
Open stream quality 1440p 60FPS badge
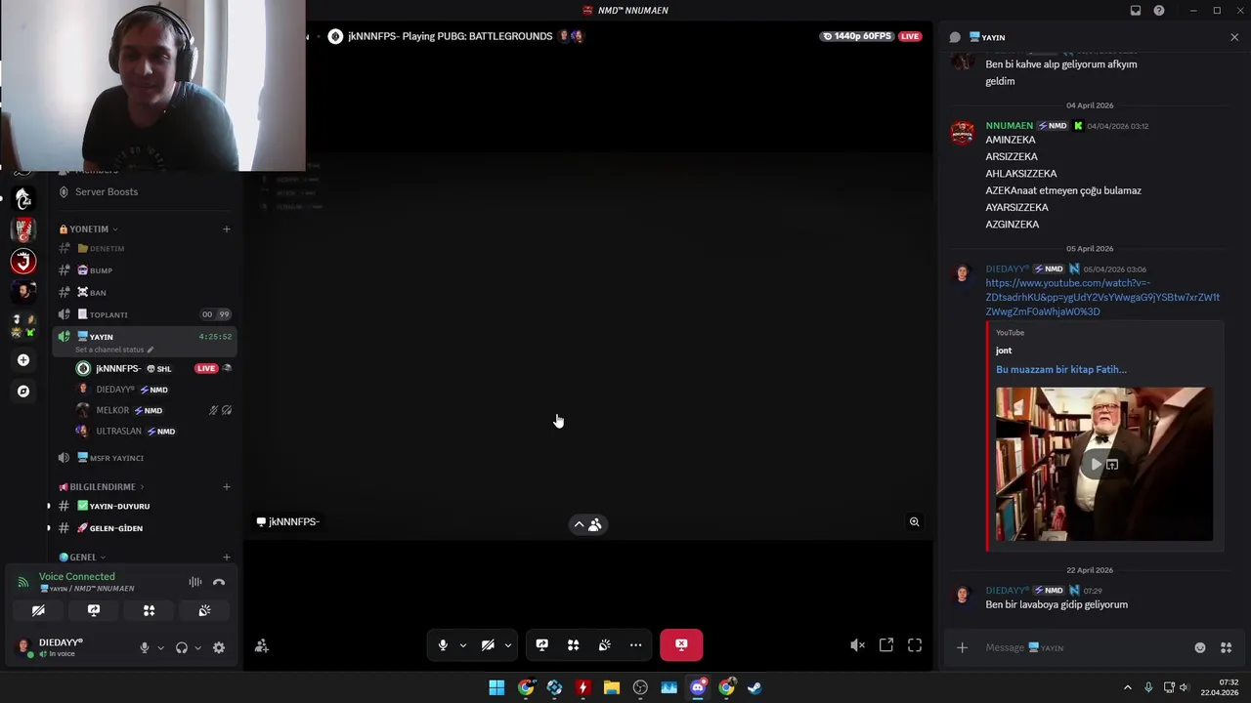(857, 36)
